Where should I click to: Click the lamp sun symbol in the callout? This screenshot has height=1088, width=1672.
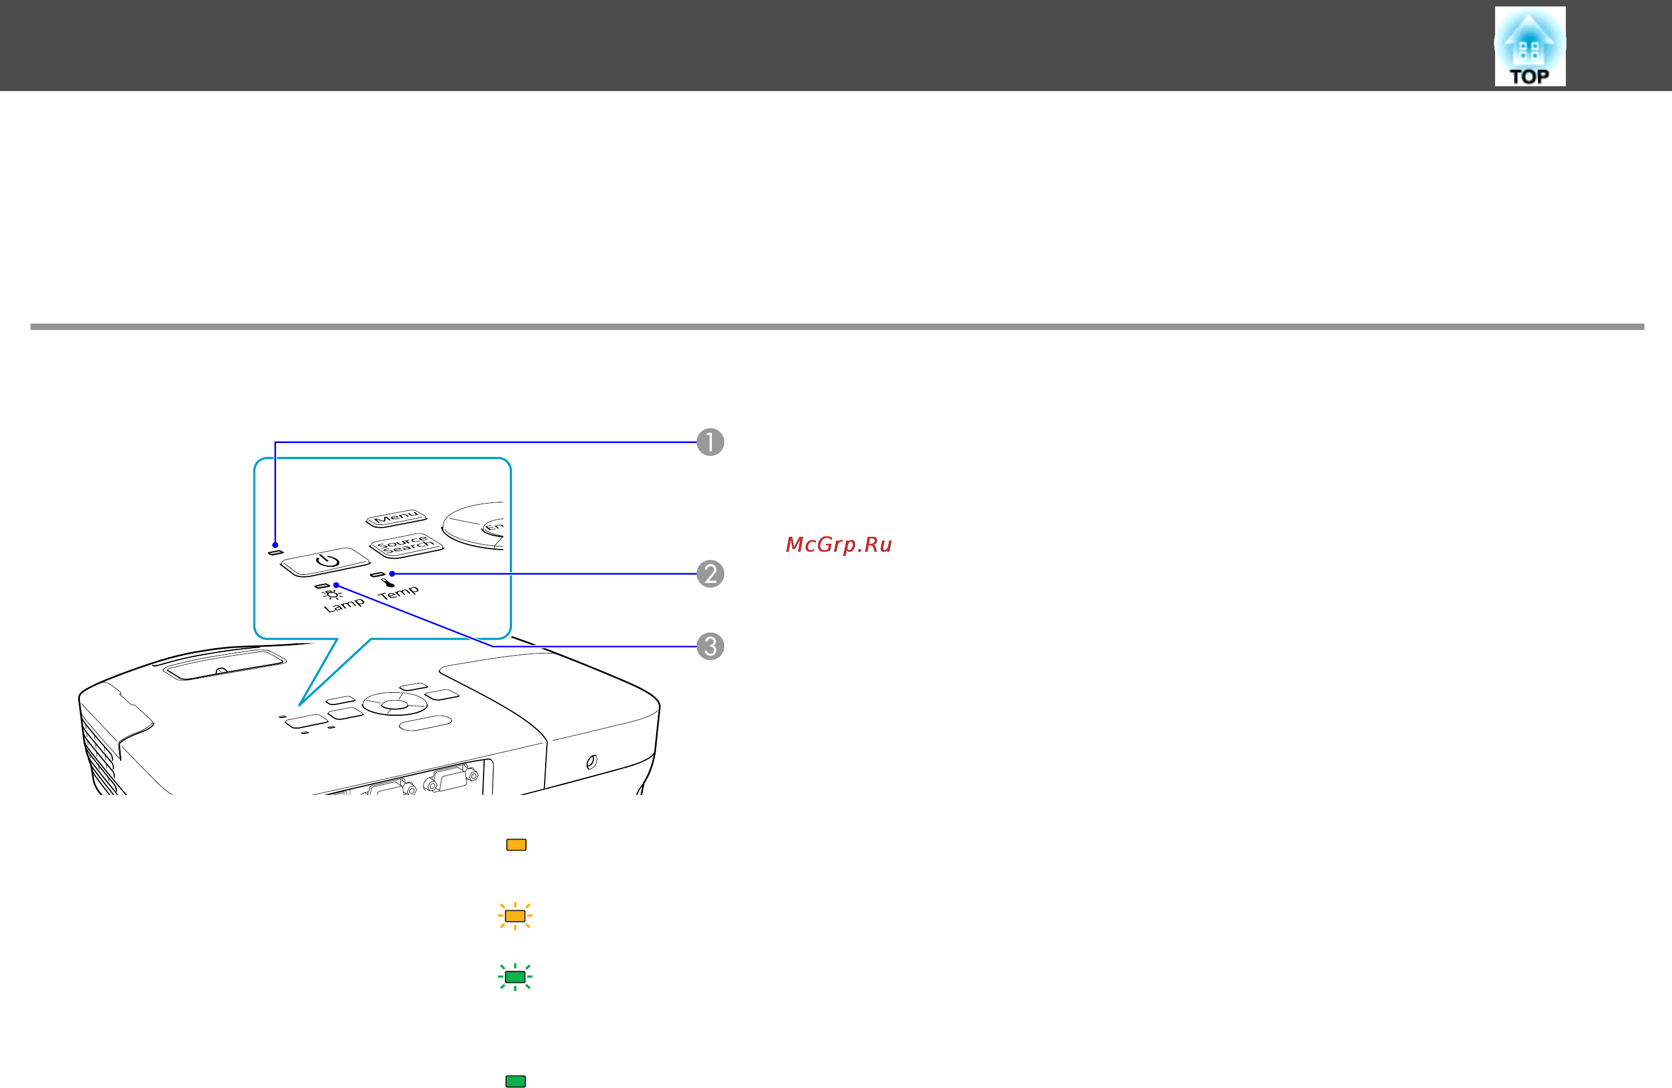pyautogui.click(x=332, y=595)
